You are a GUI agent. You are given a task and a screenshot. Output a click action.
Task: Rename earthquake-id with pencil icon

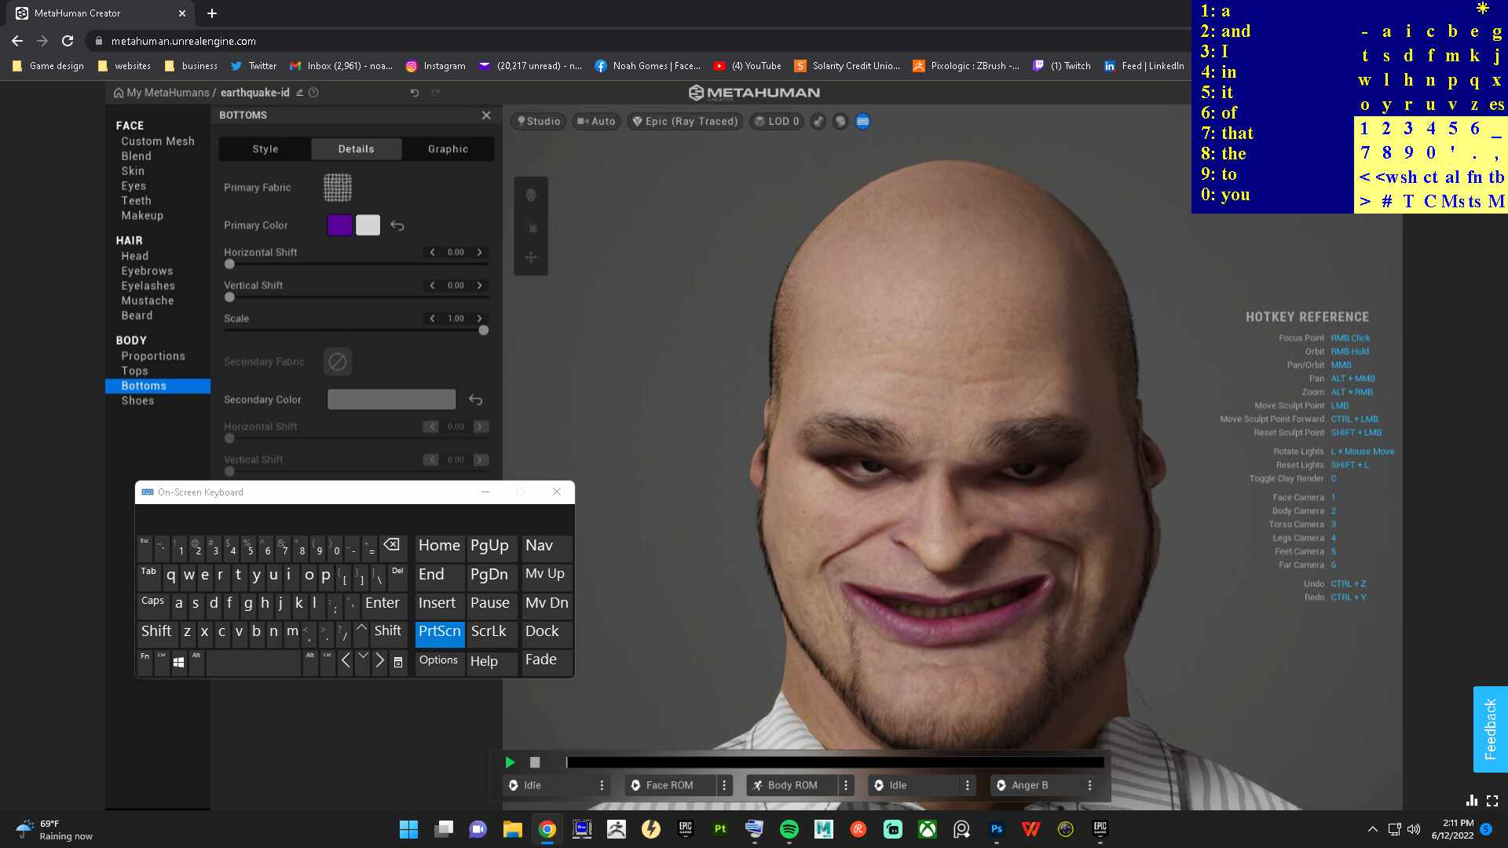pyautogui.click(x=299, y=93)
